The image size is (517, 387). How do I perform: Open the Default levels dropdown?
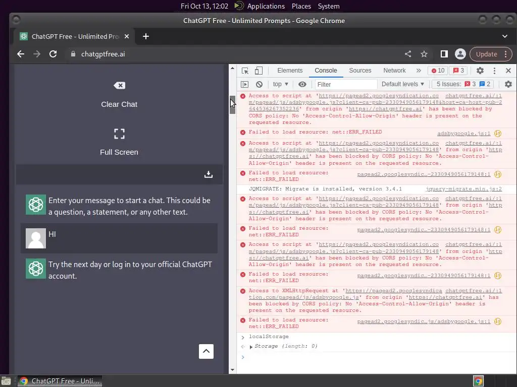(x=402, y=84)
